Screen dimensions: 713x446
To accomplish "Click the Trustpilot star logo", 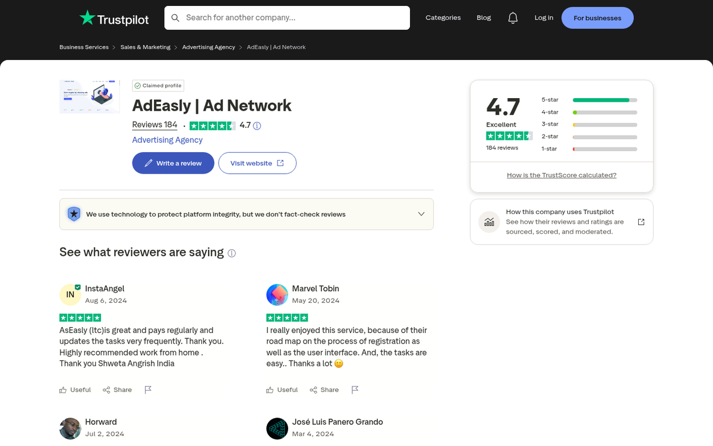I will (88, 17).
